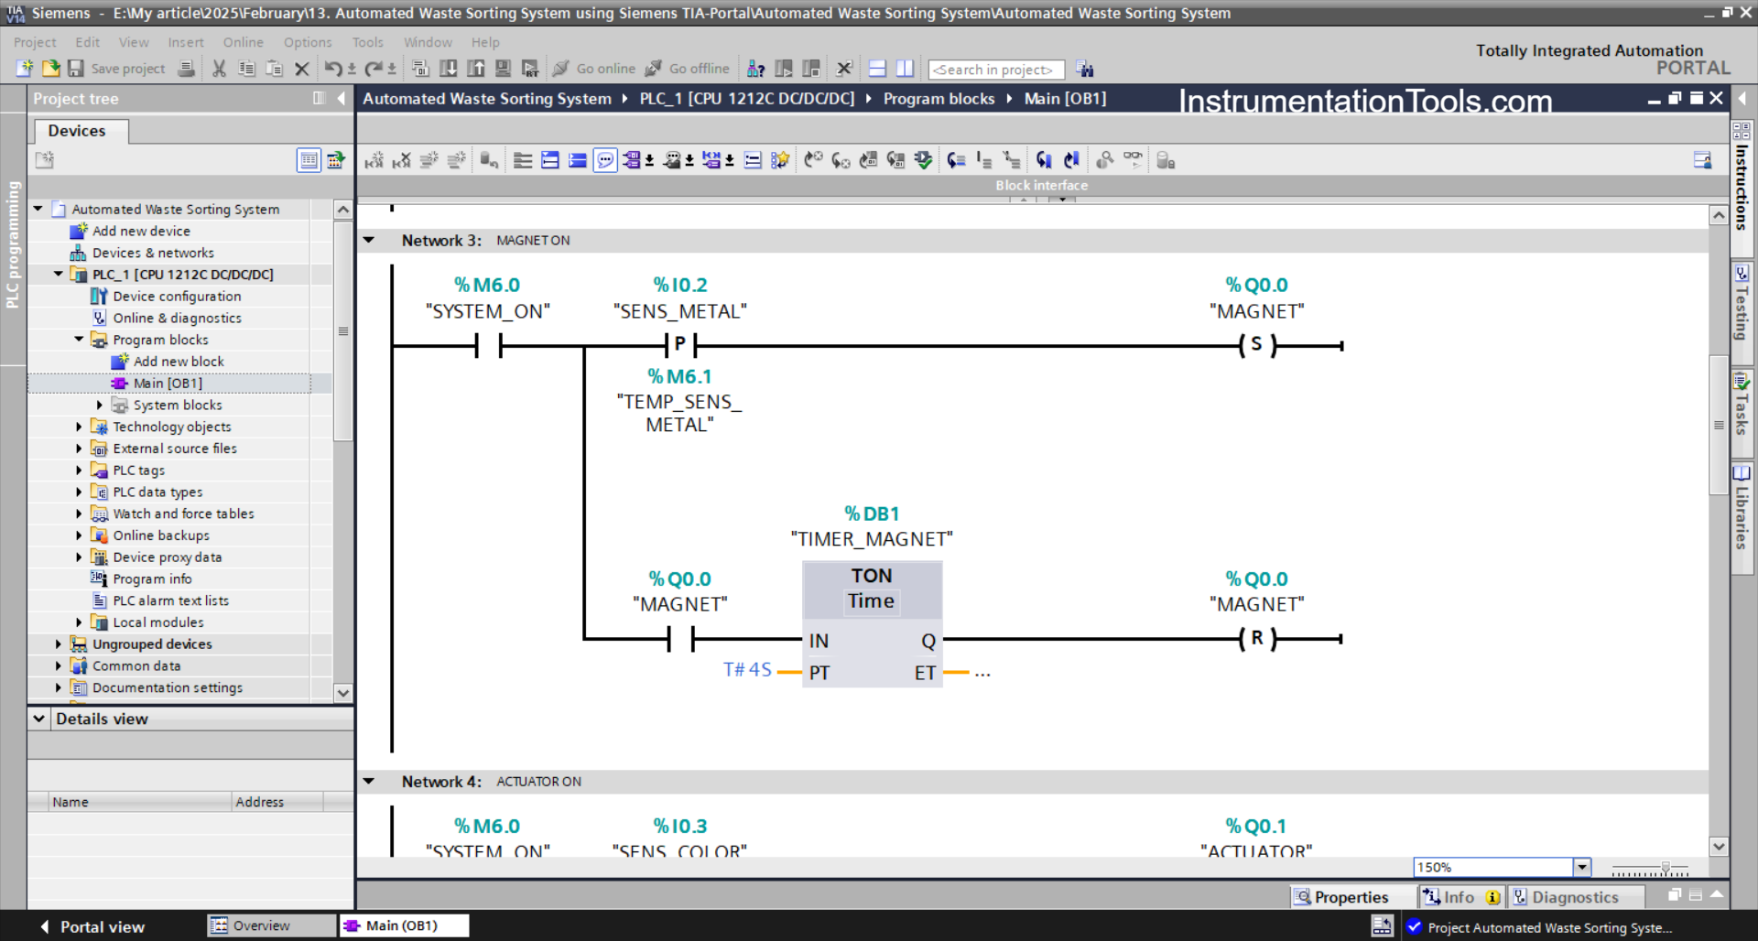This screenshot has height=941, width=1758.
Task: Click the Stop CPU icon
Action: [x=811, y=69]
